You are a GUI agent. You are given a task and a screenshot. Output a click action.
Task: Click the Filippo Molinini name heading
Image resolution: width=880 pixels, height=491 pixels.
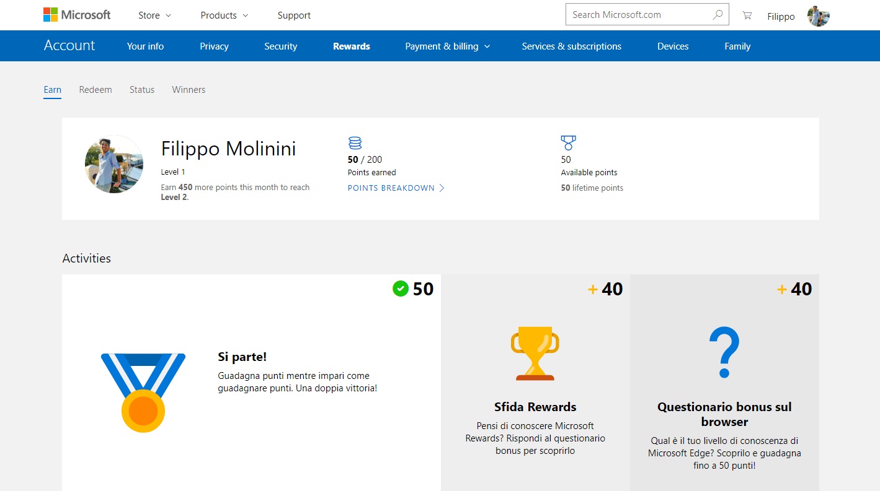click(228, 149)
